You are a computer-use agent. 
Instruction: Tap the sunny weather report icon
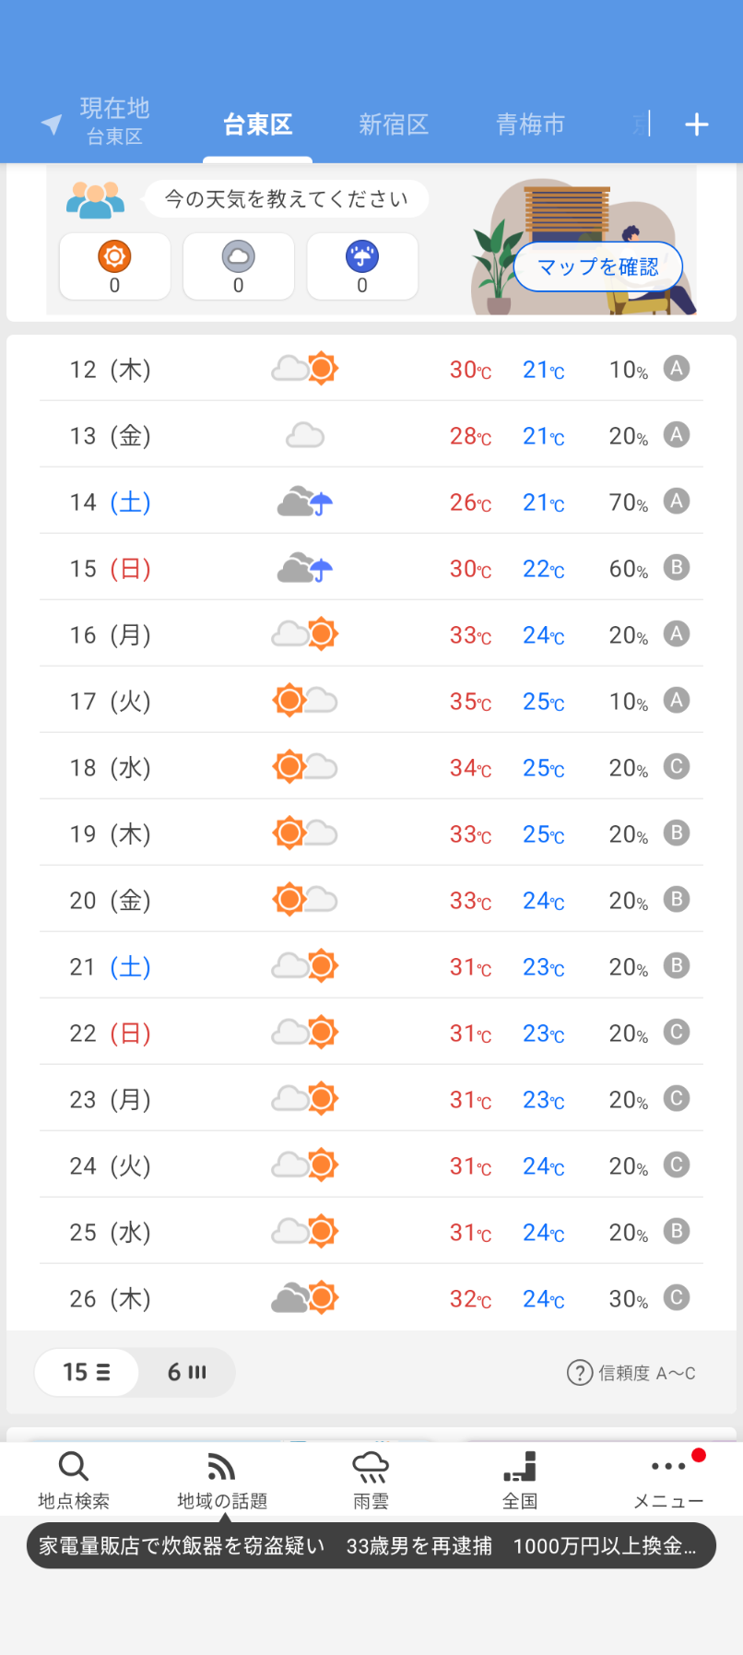[x=115, y=266]
